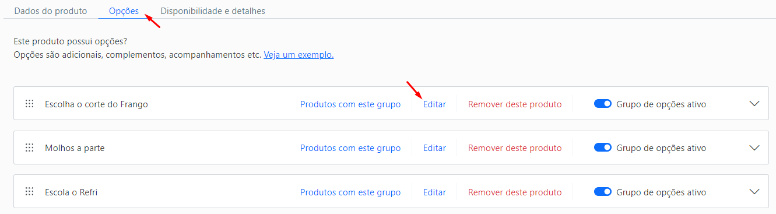The image size is (776, 214).
Task: Grab the drag handle for Escolha o corte do Frango
Action: pos(29,104)
